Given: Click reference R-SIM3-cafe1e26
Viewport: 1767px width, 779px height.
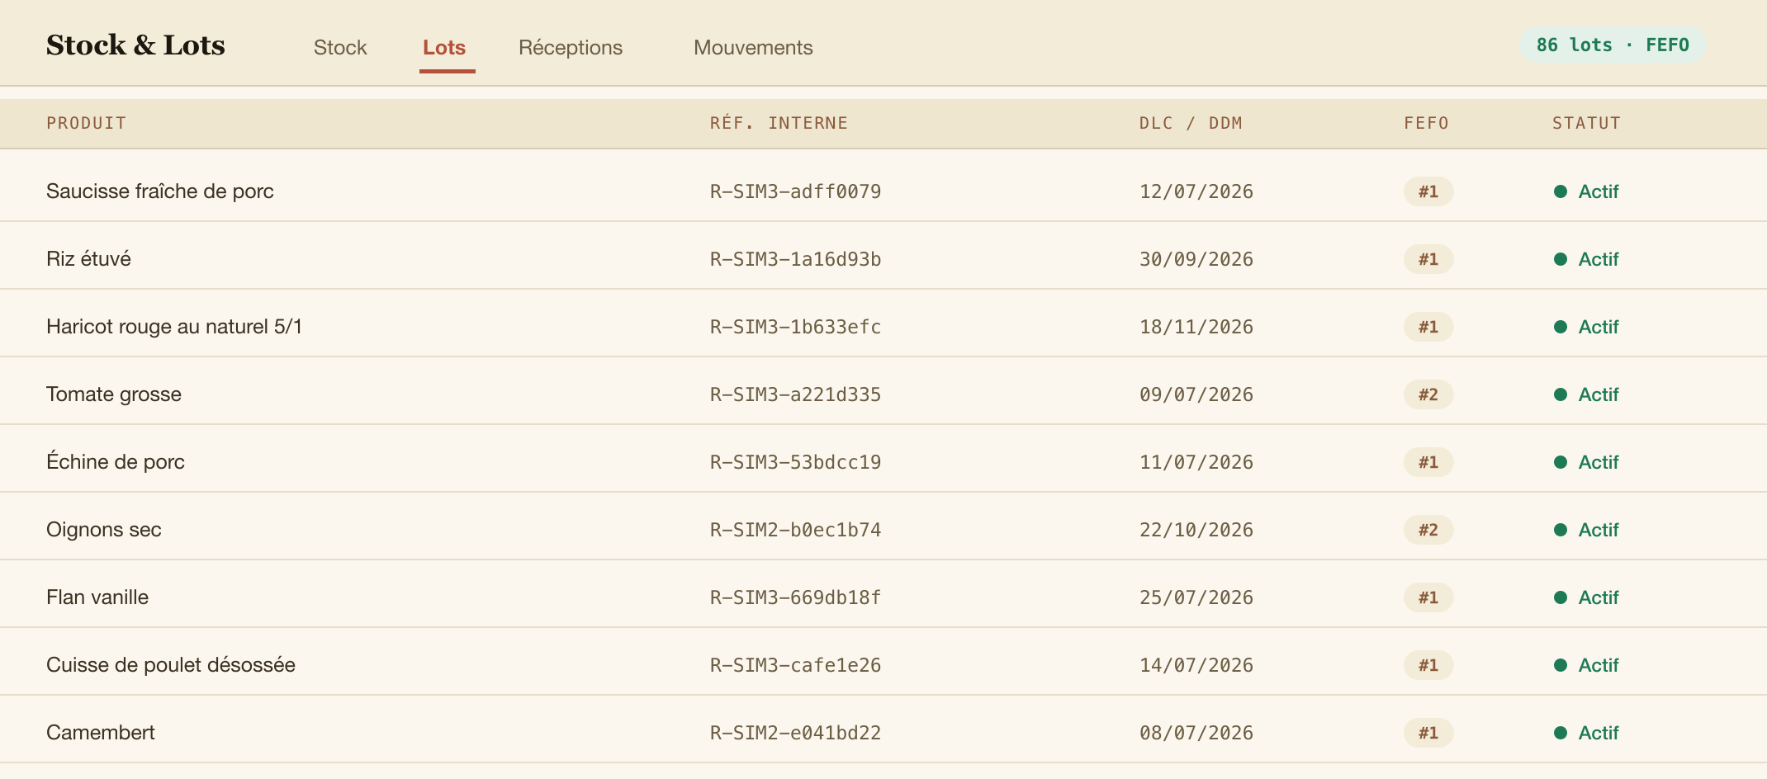Looking at the screenshot, I should point(795,665).
